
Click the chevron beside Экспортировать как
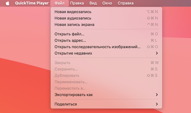157,95
